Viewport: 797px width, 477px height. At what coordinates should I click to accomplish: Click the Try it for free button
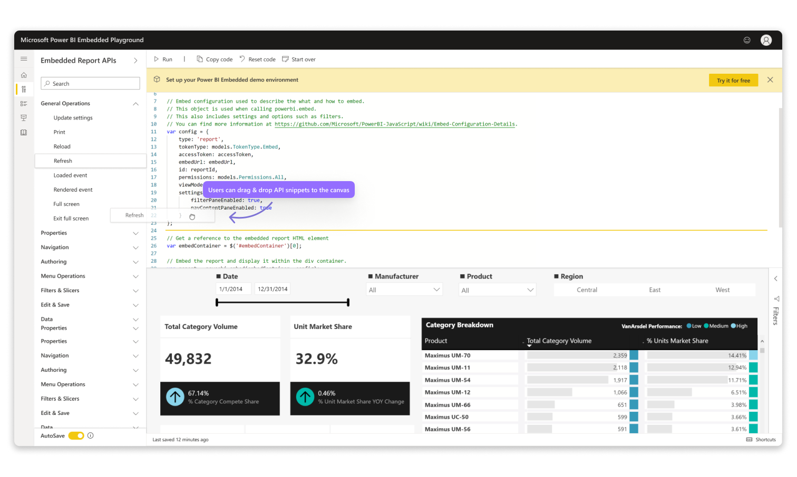(733, 80)
